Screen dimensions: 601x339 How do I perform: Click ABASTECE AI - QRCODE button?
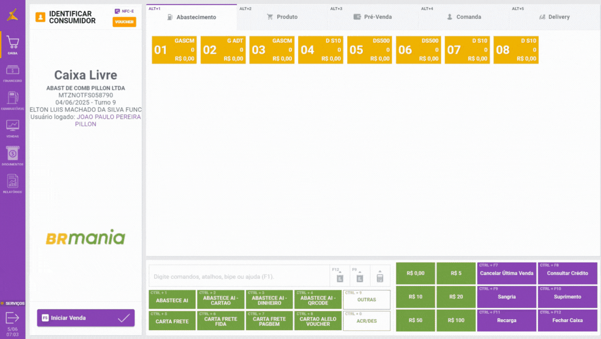(x=318, y=300)
